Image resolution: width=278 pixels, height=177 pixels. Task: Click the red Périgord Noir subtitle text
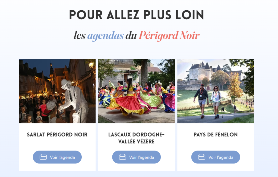point(169,36)
